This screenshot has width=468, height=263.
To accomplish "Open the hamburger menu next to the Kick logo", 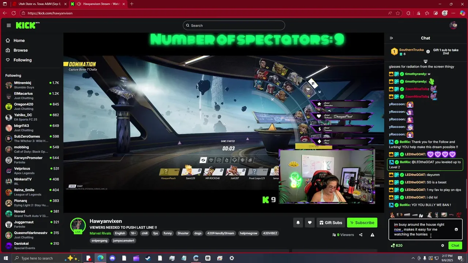I will [8, 25].
